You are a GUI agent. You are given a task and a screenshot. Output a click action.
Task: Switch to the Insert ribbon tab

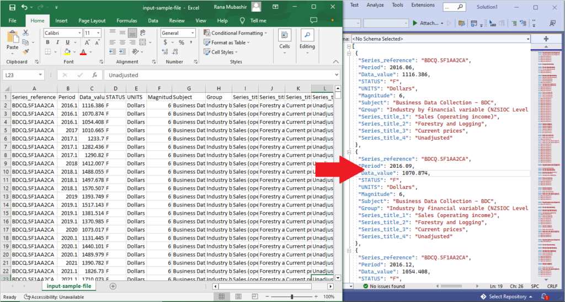pyautogui.click(x=61, y=20)
